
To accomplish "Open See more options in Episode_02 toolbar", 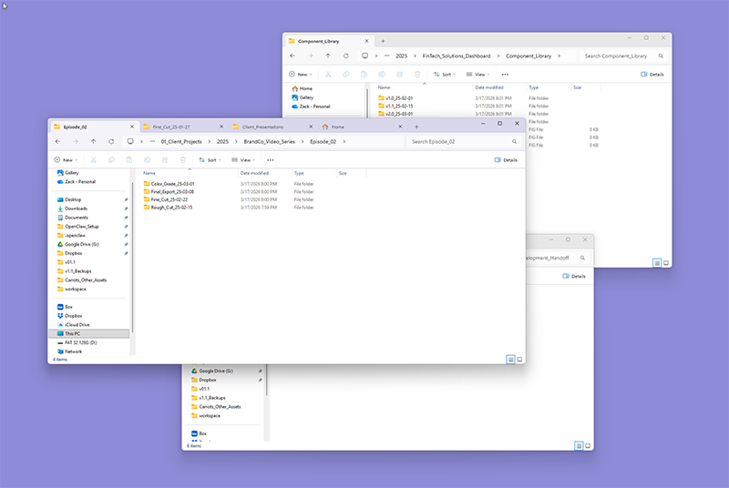I will tap(270, 159).
